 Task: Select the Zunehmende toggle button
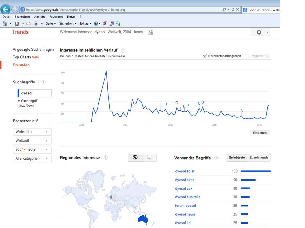pos(259,158)
